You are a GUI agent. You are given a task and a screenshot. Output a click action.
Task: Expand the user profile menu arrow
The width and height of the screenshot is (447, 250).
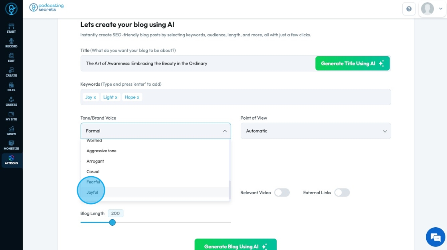441,9
